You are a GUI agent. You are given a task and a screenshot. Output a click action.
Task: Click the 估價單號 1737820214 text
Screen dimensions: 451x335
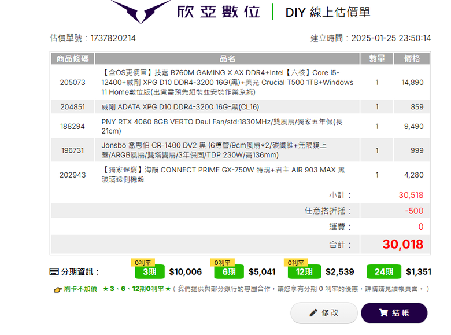tap(93, 38)
